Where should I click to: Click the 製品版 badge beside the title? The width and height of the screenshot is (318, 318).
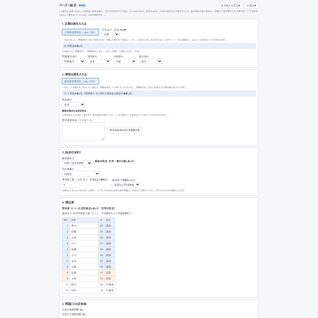(x=82, y=6)
